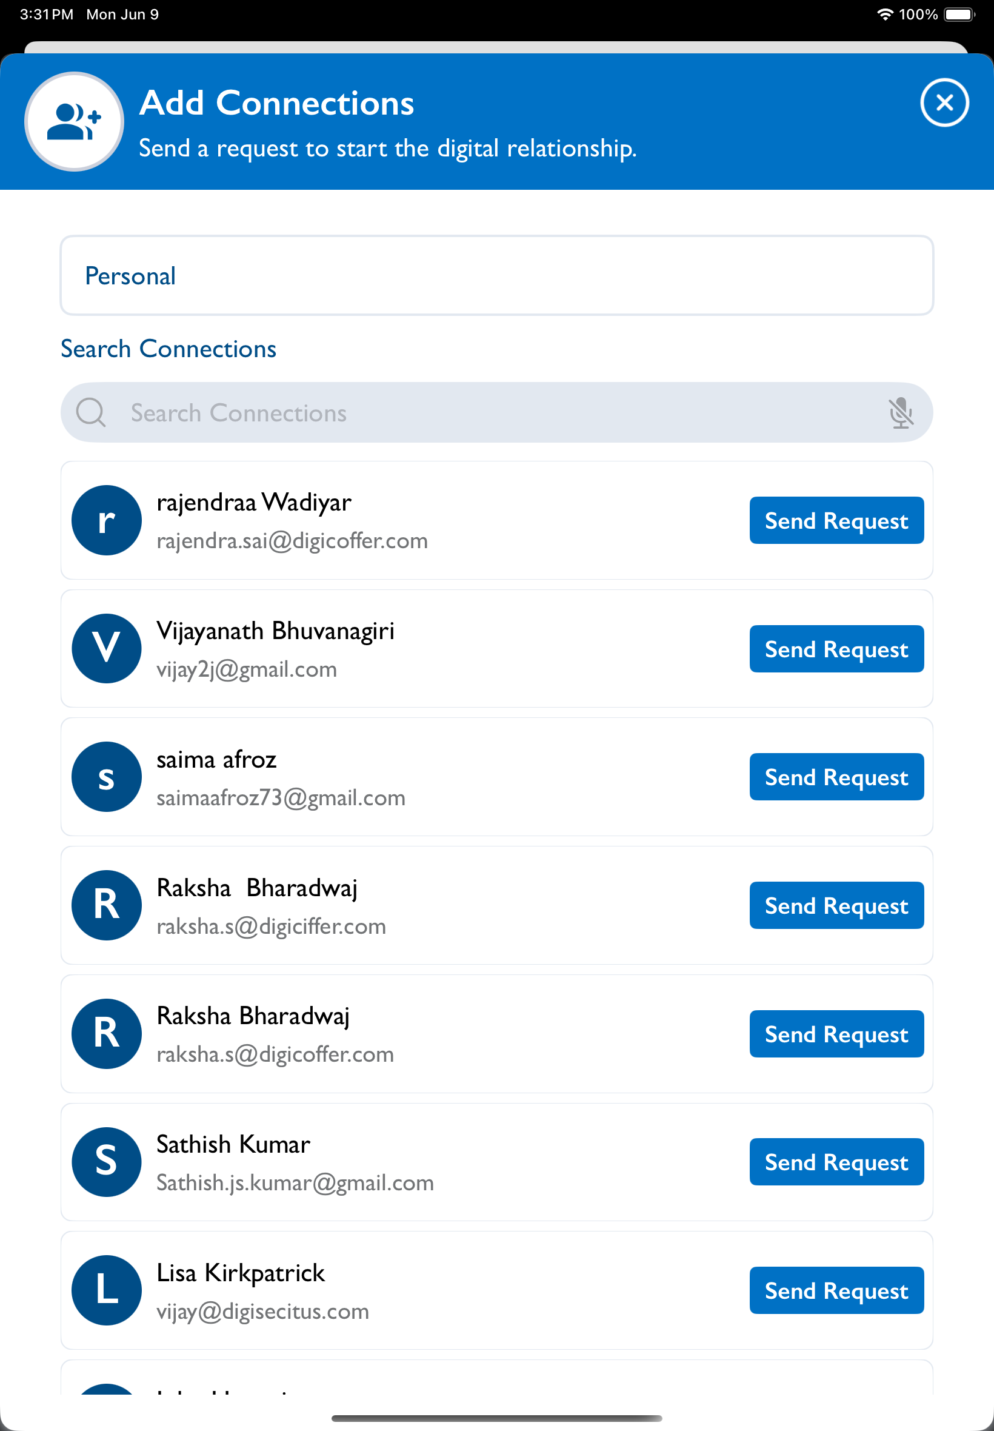The image size is (994, 1431).
Task: Send request to raksha.s@digiciffer.com contact
Action: click(836, 905)
